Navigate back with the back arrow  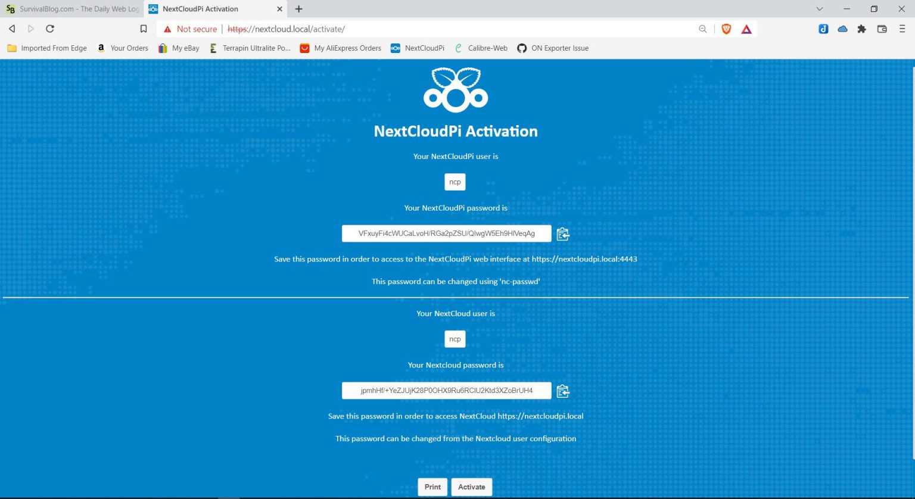(12, 28)
